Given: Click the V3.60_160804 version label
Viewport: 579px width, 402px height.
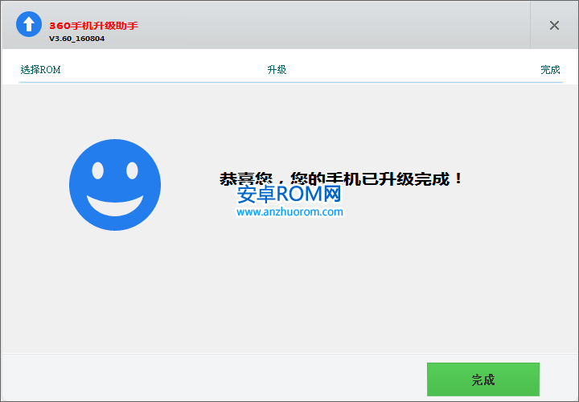Looking at the screenshot, I should (77, 39).
